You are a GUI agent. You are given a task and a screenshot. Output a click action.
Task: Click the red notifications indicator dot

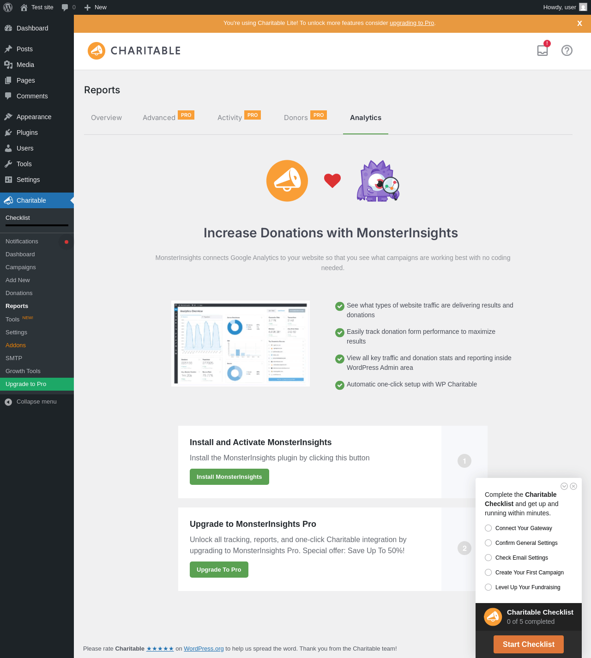66,242
